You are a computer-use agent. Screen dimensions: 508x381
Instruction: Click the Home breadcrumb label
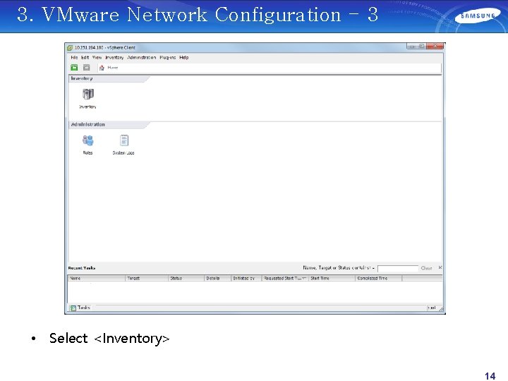tap(113, 68)
